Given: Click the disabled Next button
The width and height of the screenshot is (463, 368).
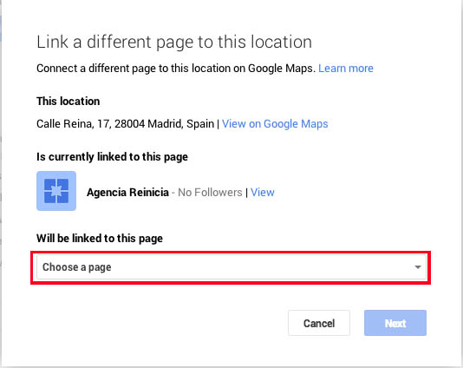Looking at the screenshot, I should 395,323.
